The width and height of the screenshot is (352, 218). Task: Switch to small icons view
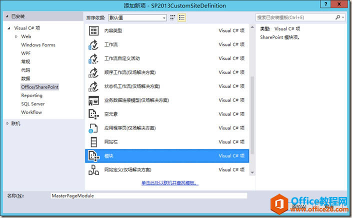click(x=172, y=17)
